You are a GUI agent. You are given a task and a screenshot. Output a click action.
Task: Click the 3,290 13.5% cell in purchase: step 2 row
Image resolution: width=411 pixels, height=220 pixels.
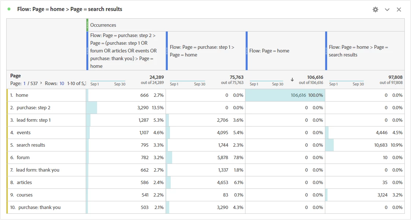126,107
